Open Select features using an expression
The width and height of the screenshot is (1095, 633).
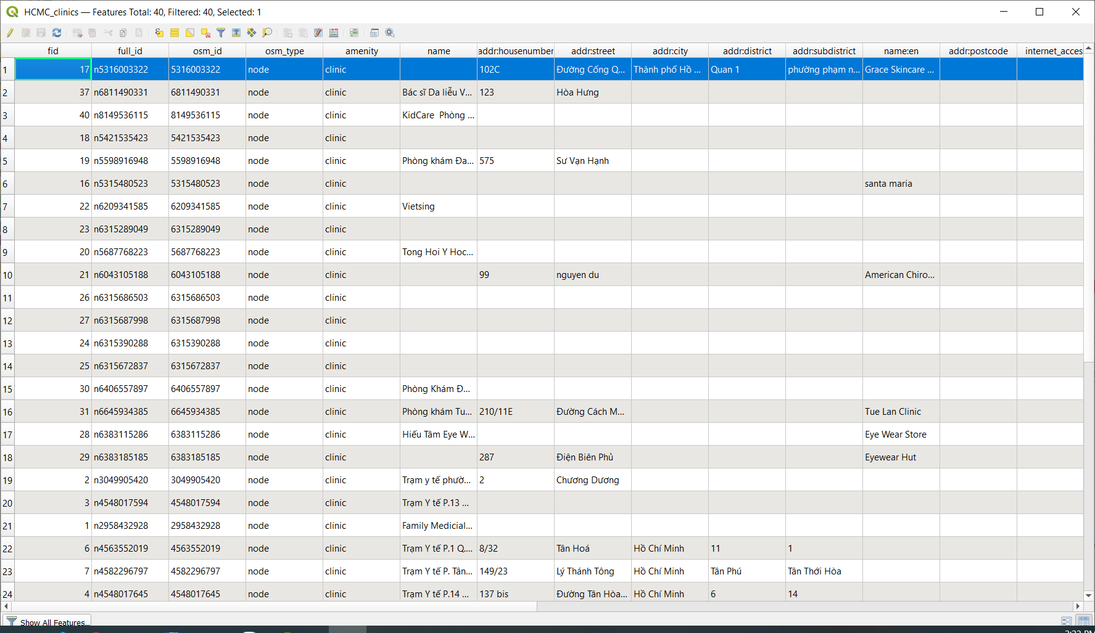click(x=159, y=33)
